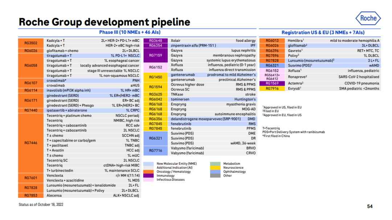Click the Neuroscience yellow legend swatch
The height and width of the screenshot is (220, 392).
215,168
